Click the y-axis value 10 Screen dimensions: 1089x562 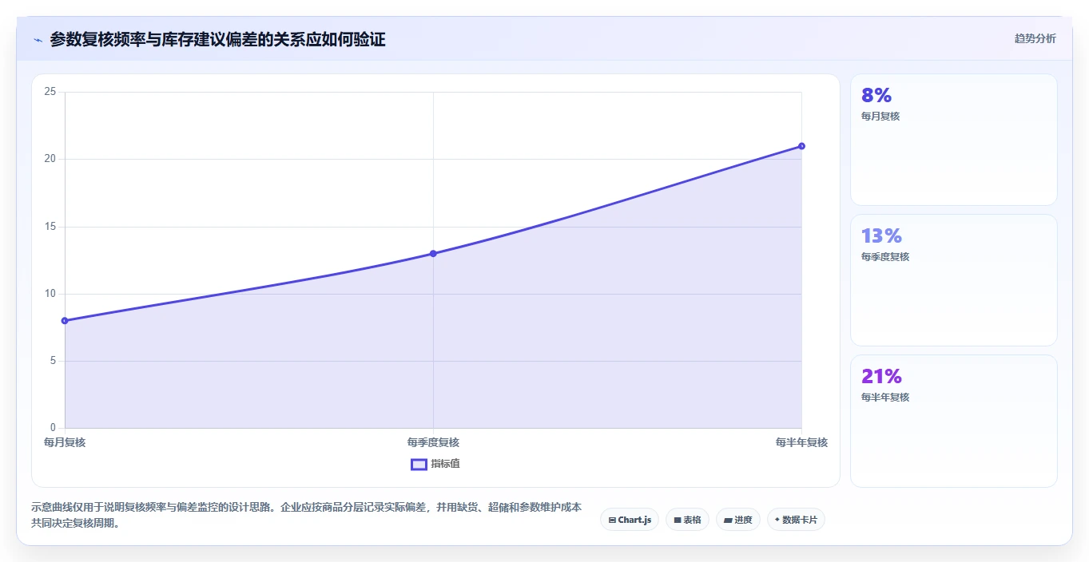[x=50, y=294]
